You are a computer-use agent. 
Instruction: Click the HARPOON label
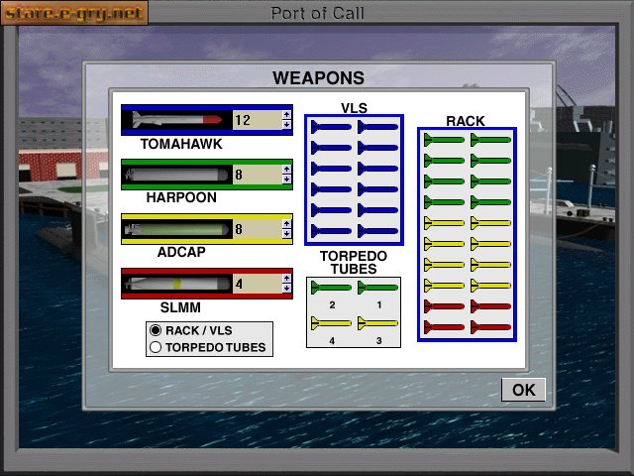click(181, 197)
